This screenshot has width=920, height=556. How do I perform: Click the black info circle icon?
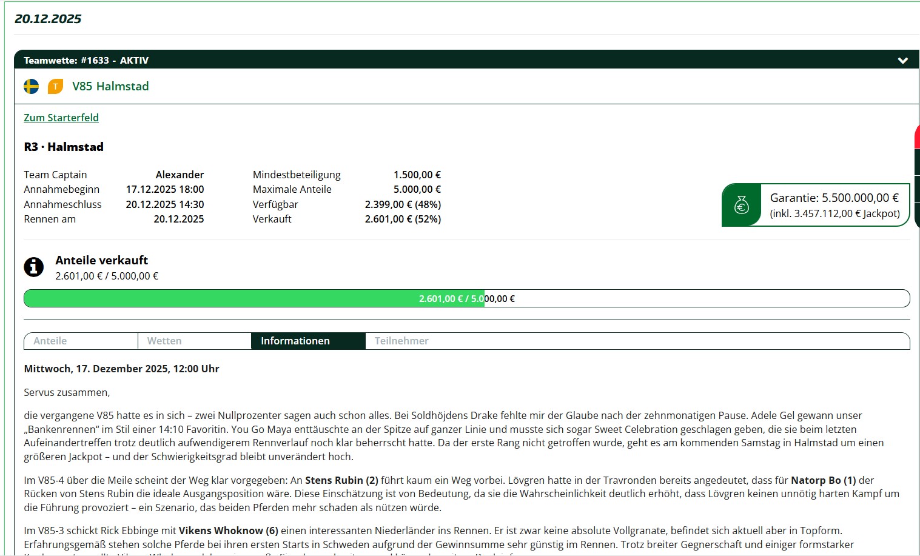33,267
